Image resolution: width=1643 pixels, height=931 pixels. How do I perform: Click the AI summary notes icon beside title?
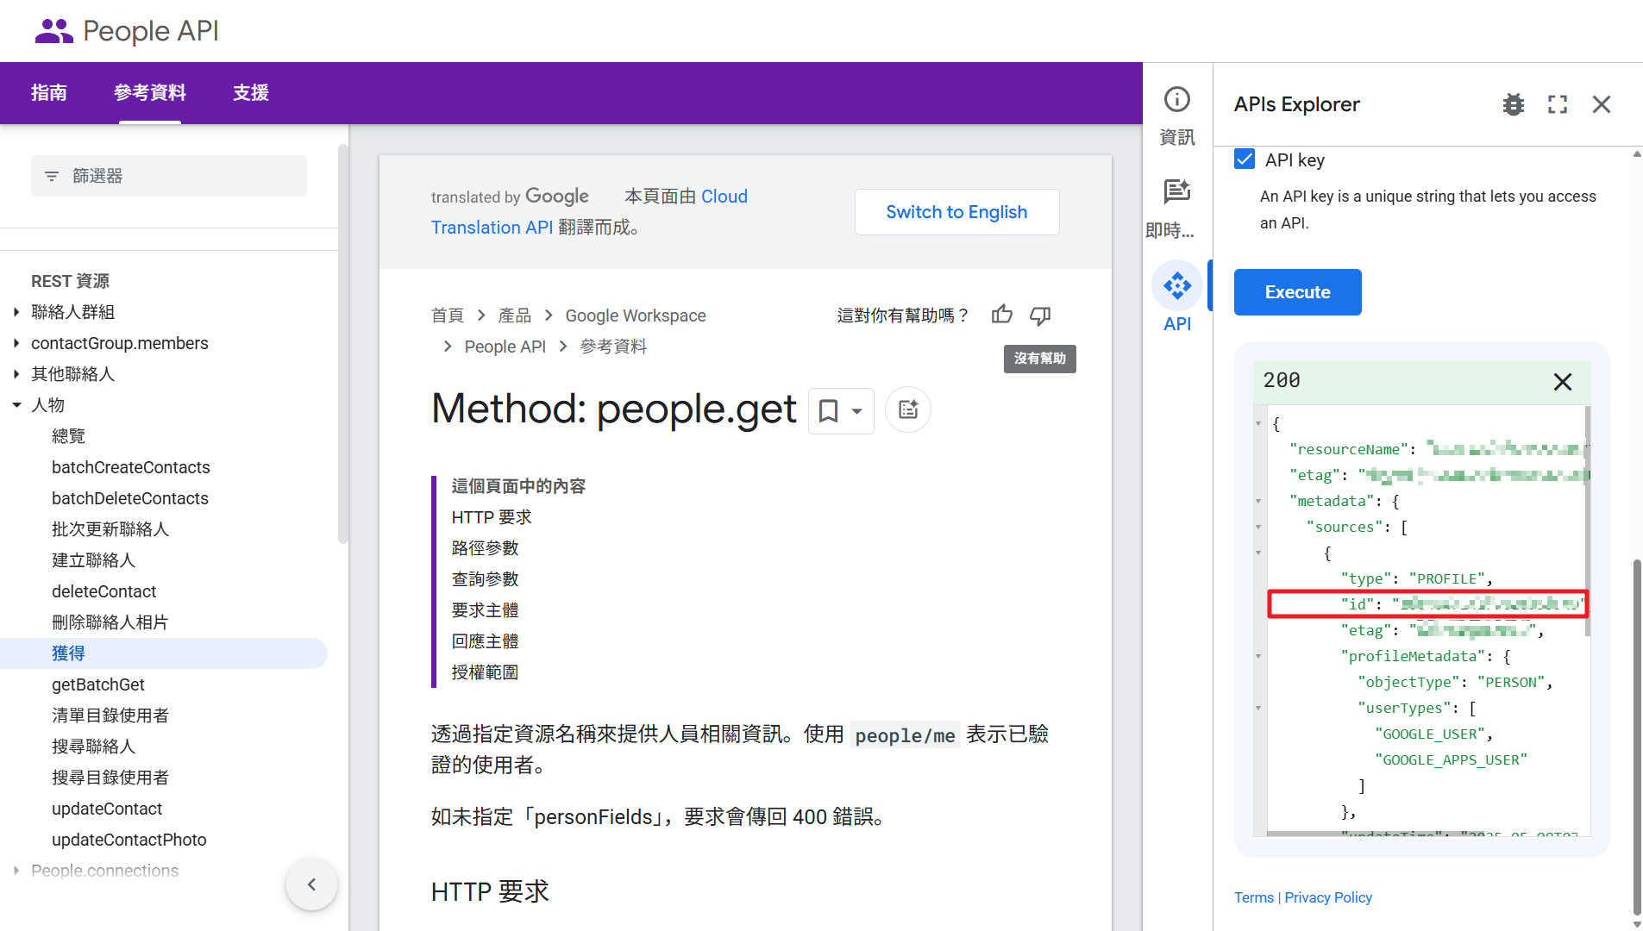click(x=908, y=409)
